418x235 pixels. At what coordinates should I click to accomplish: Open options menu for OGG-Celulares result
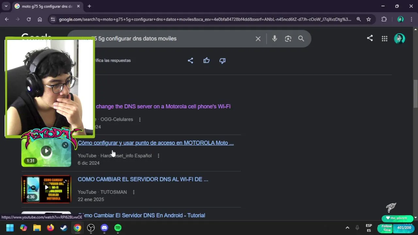140,119
